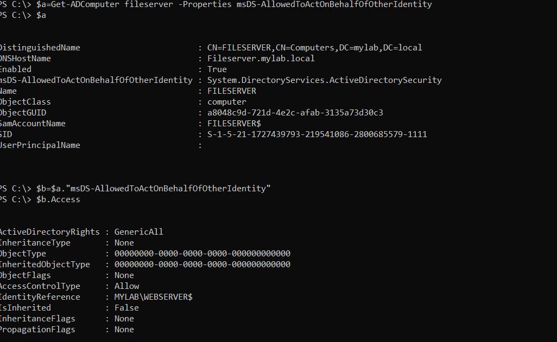
Task: Click the PropagationFlags value None
Action: pos(124,330)
